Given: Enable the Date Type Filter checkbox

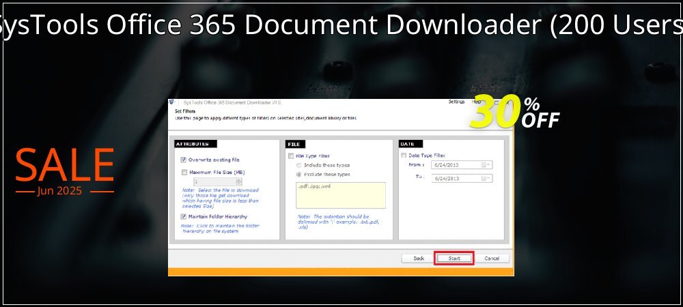Looking at the screenshot, I should pos(404,156).
